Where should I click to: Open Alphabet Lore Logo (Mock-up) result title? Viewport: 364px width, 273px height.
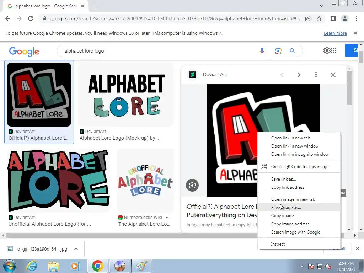pyautogui.click(x=120, y=138)
